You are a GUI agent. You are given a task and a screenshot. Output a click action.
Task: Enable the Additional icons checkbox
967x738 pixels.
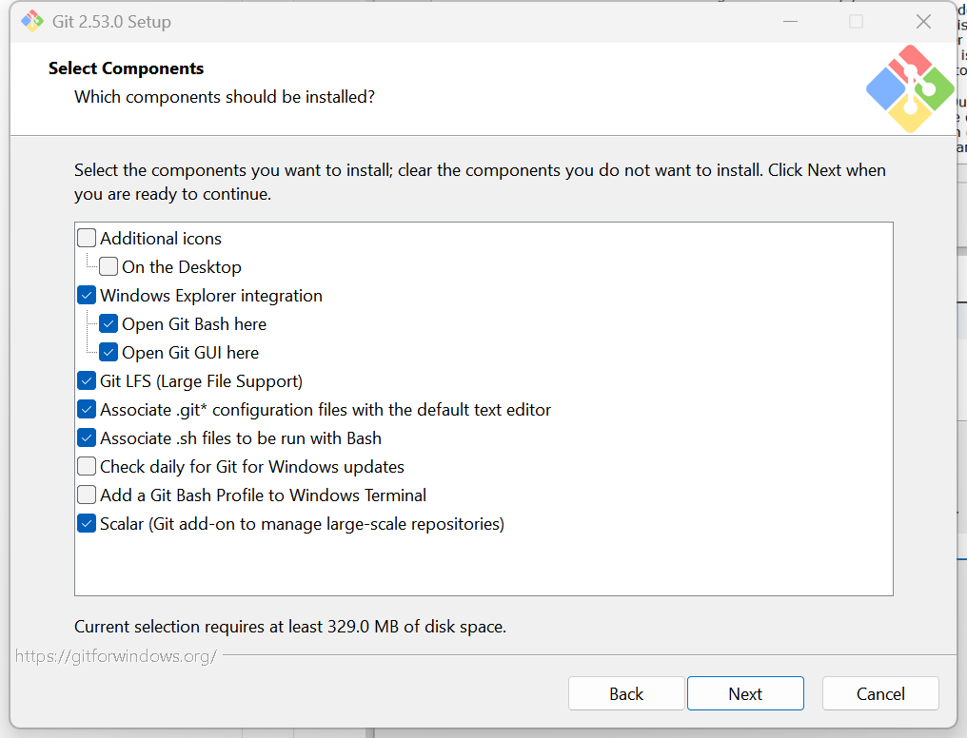[87, 238]
